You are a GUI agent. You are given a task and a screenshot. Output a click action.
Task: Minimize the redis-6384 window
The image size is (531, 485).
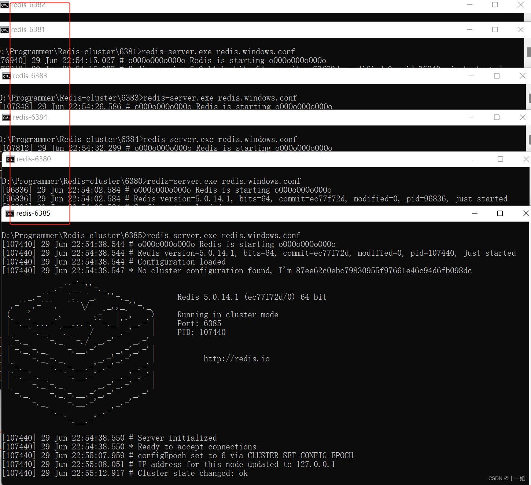[x=471, y=117]
